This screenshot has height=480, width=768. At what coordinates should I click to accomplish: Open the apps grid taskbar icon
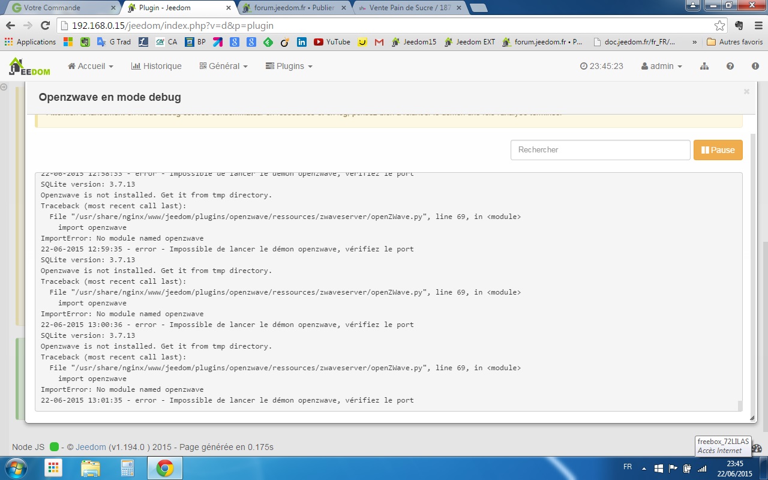[53, 467]
